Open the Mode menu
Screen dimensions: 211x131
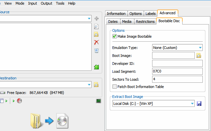[x=20, y=3]
